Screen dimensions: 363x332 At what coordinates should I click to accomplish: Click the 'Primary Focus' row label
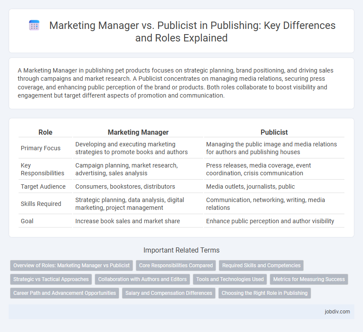coord(41,148)
